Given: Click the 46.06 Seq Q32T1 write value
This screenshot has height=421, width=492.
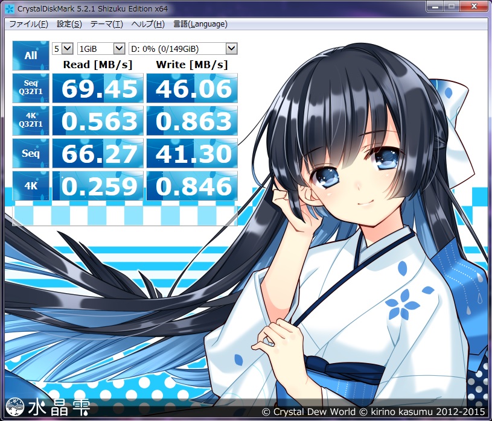Looking at the screenshot, I should coord(192,88).
